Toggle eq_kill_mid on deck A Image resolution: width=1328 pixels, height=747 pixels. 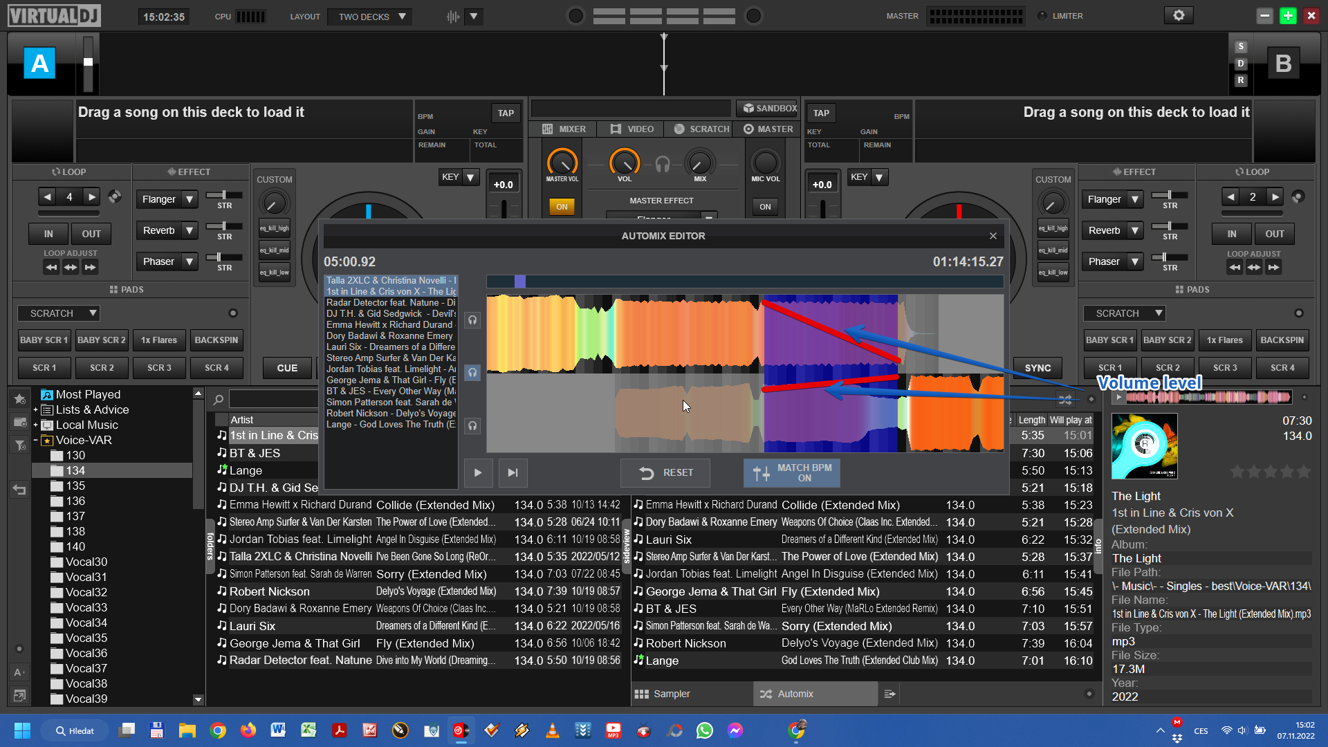click(x=275, y=250)
